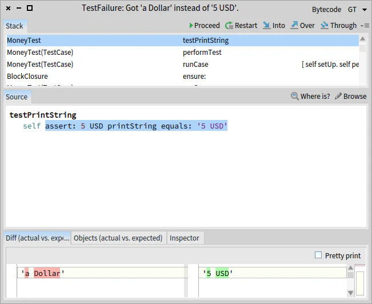
Task: Click the stack list scroll up arrow
Action: (362, 39)
